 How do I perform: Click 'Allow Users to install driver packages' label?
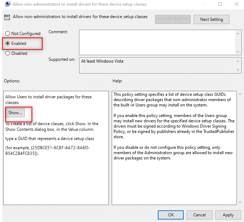click(x=48, y=100)
